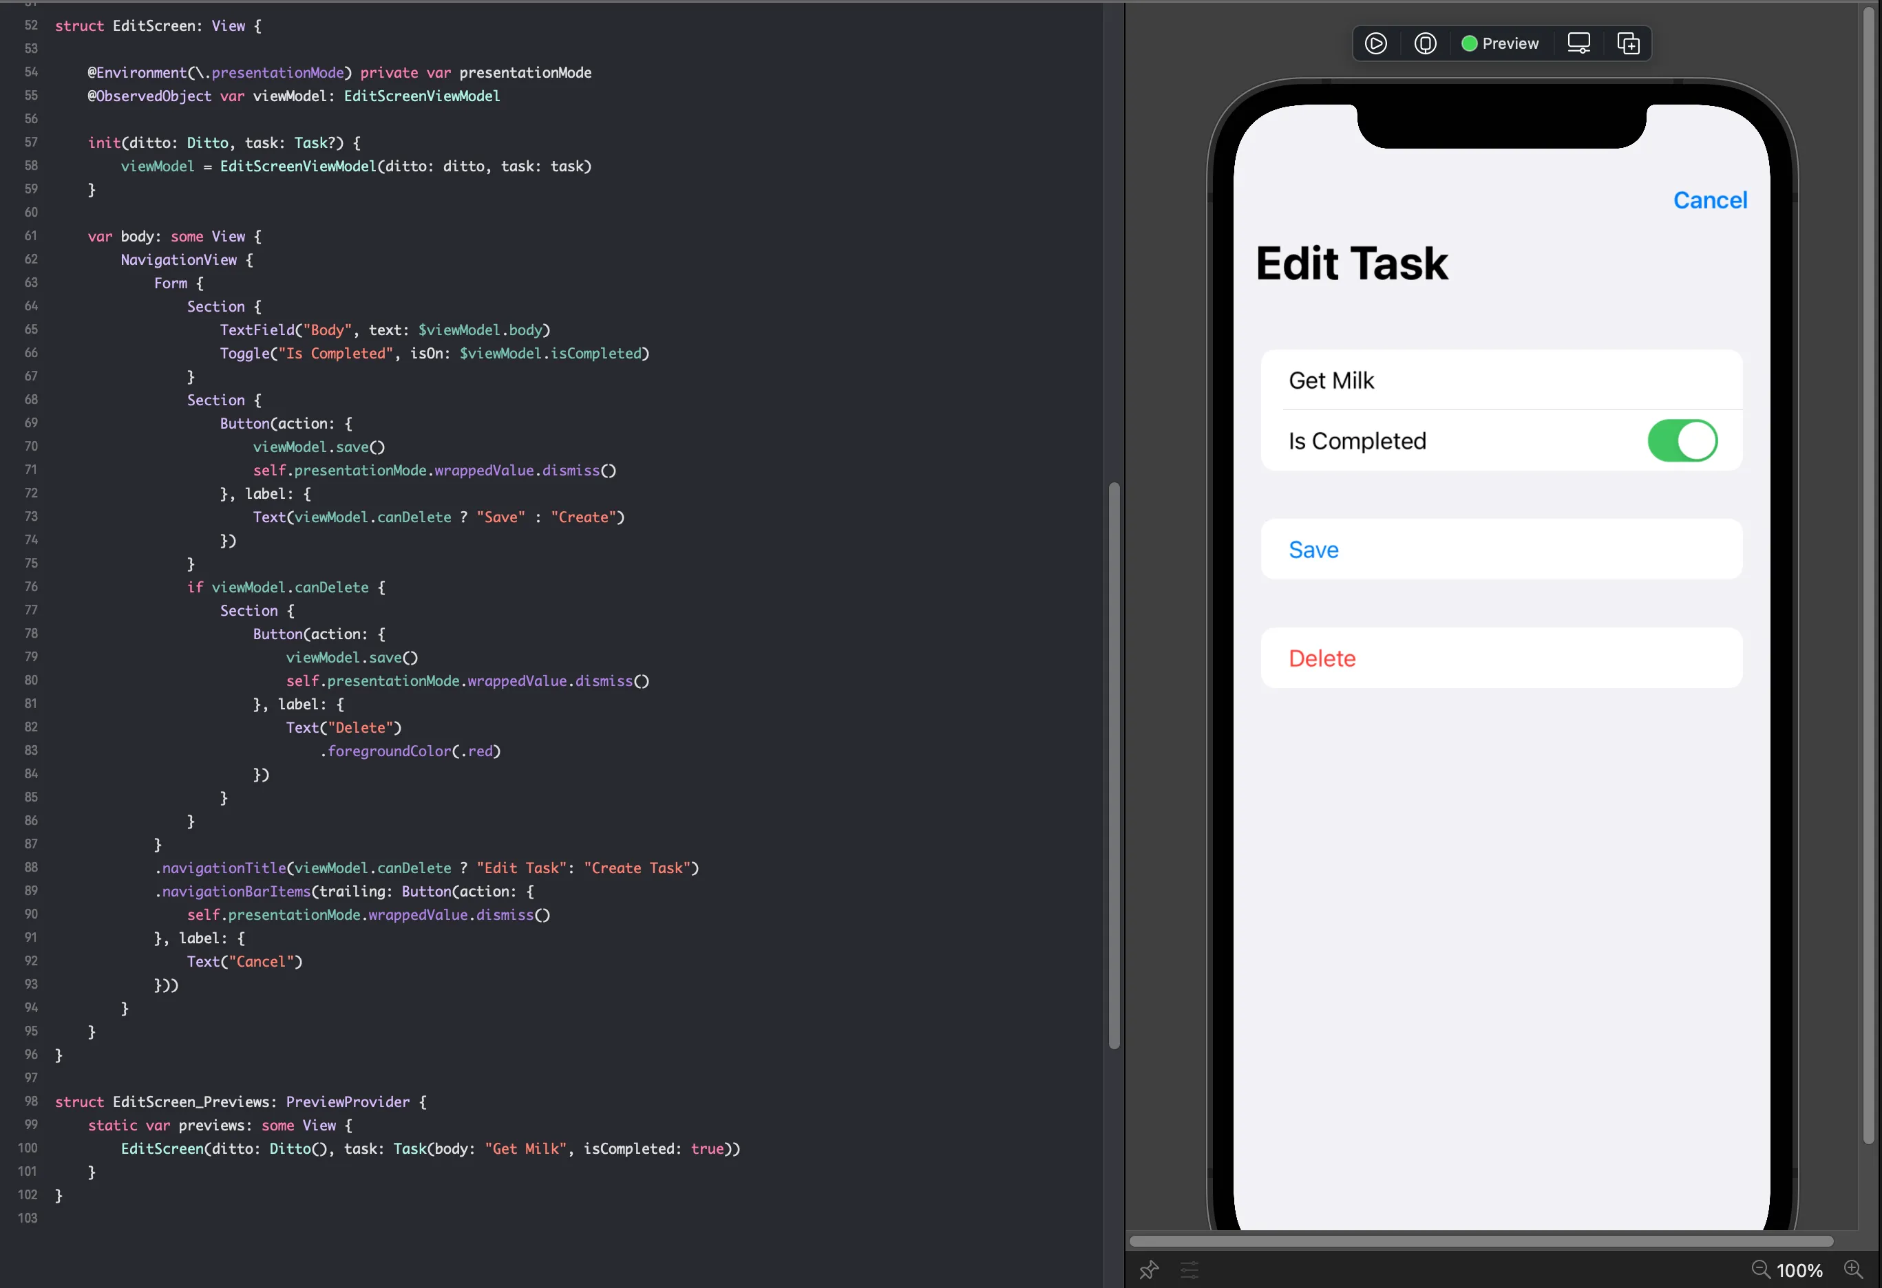Click the EditScreen_Previews struct declaration
This screenshot has height=1288, width=1882.
(x=240, y=1102)
